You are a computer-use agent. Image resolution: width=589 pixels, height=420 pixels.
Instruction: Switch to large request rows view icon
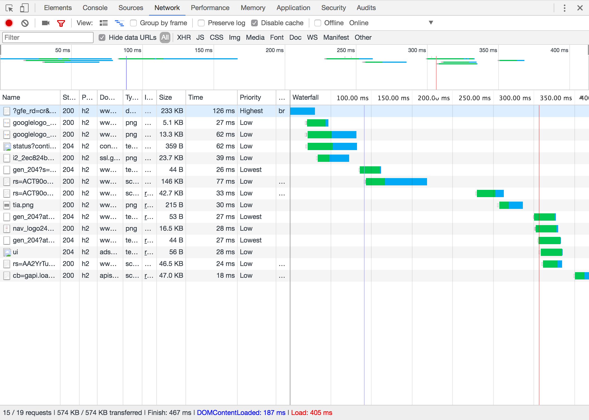104,23
